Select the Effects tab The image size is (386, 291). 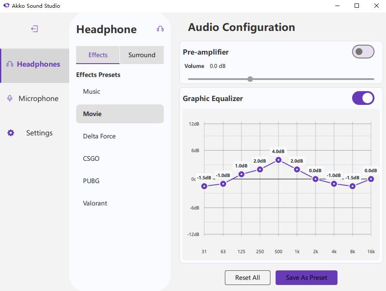tap(98, 55)
